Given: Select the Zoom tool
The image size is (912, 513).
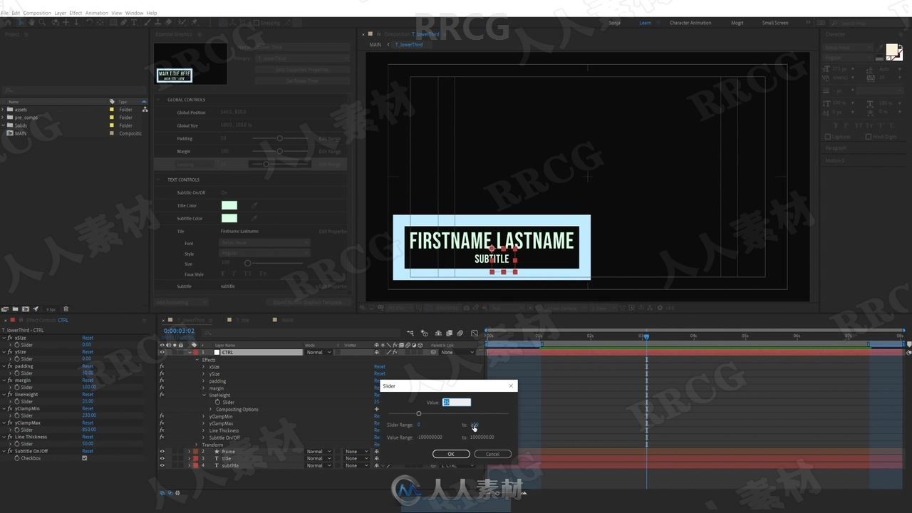Looking at the screenshot, I should [x=42, y=23].
